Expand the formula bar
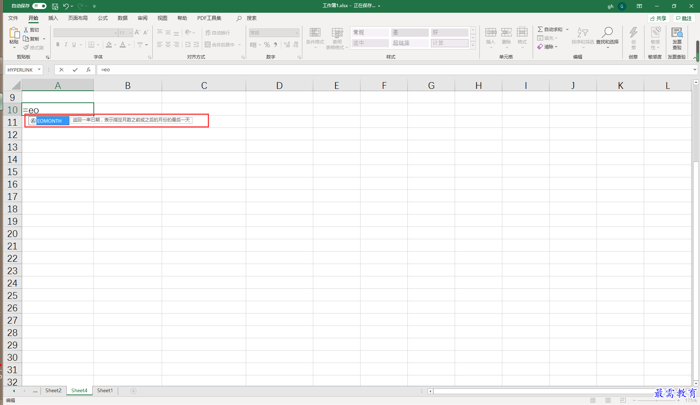700x405 pixels. 695,69
